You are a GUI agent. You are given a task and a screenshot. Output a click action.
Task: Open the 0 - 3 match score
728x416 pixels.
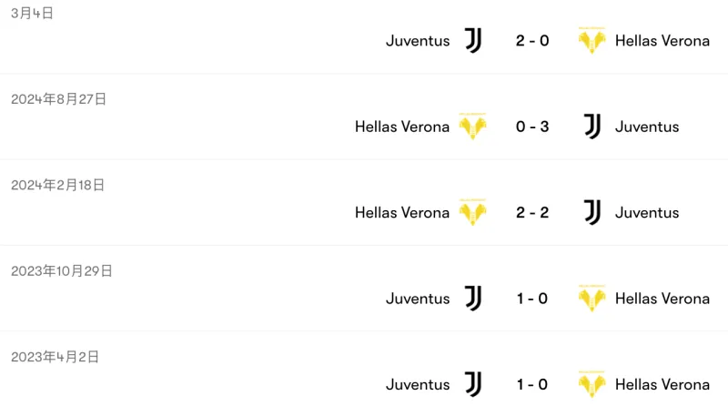pyautogui.click(x=532, y=127)
